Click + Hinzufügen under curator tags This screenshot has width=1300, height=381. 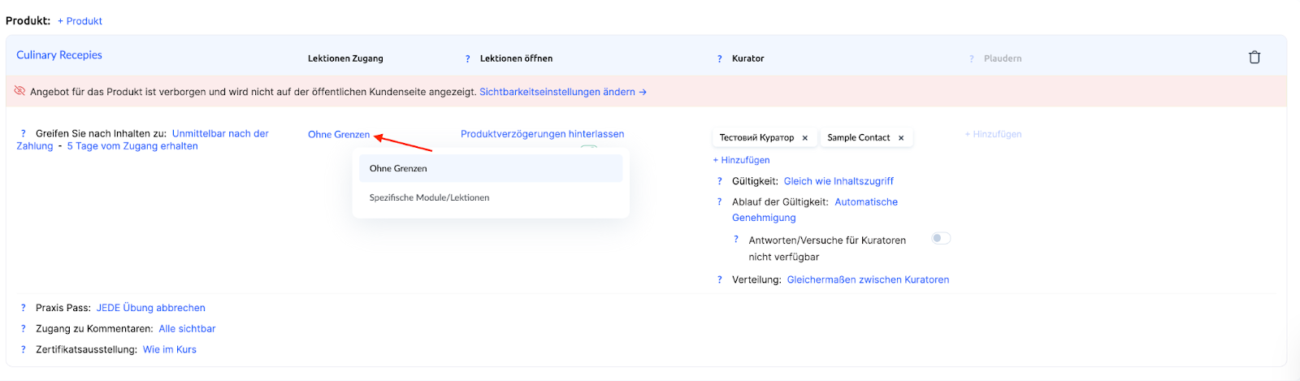click(x=741, y=160)
